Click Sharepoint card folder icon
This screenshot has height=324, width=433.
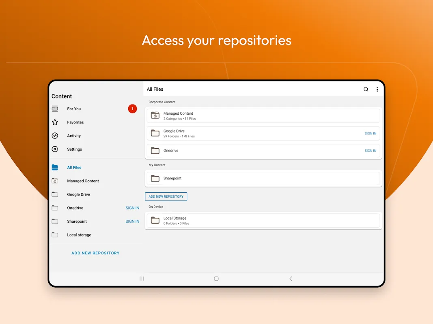[155, 178]
